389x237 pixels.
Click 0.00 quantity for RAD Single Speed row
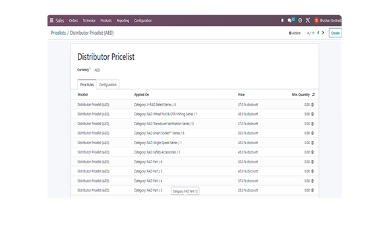pos(307,143)
